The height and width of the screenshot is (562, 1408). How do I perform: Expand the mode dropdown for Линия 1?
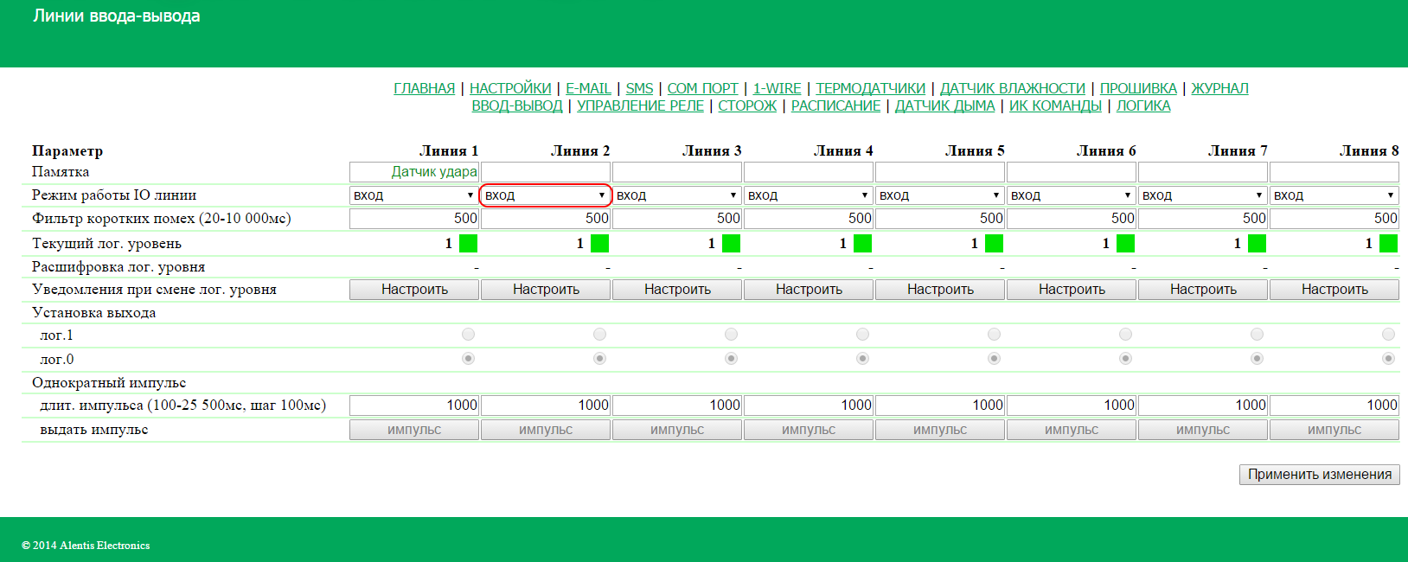click(x=414, y=195)
